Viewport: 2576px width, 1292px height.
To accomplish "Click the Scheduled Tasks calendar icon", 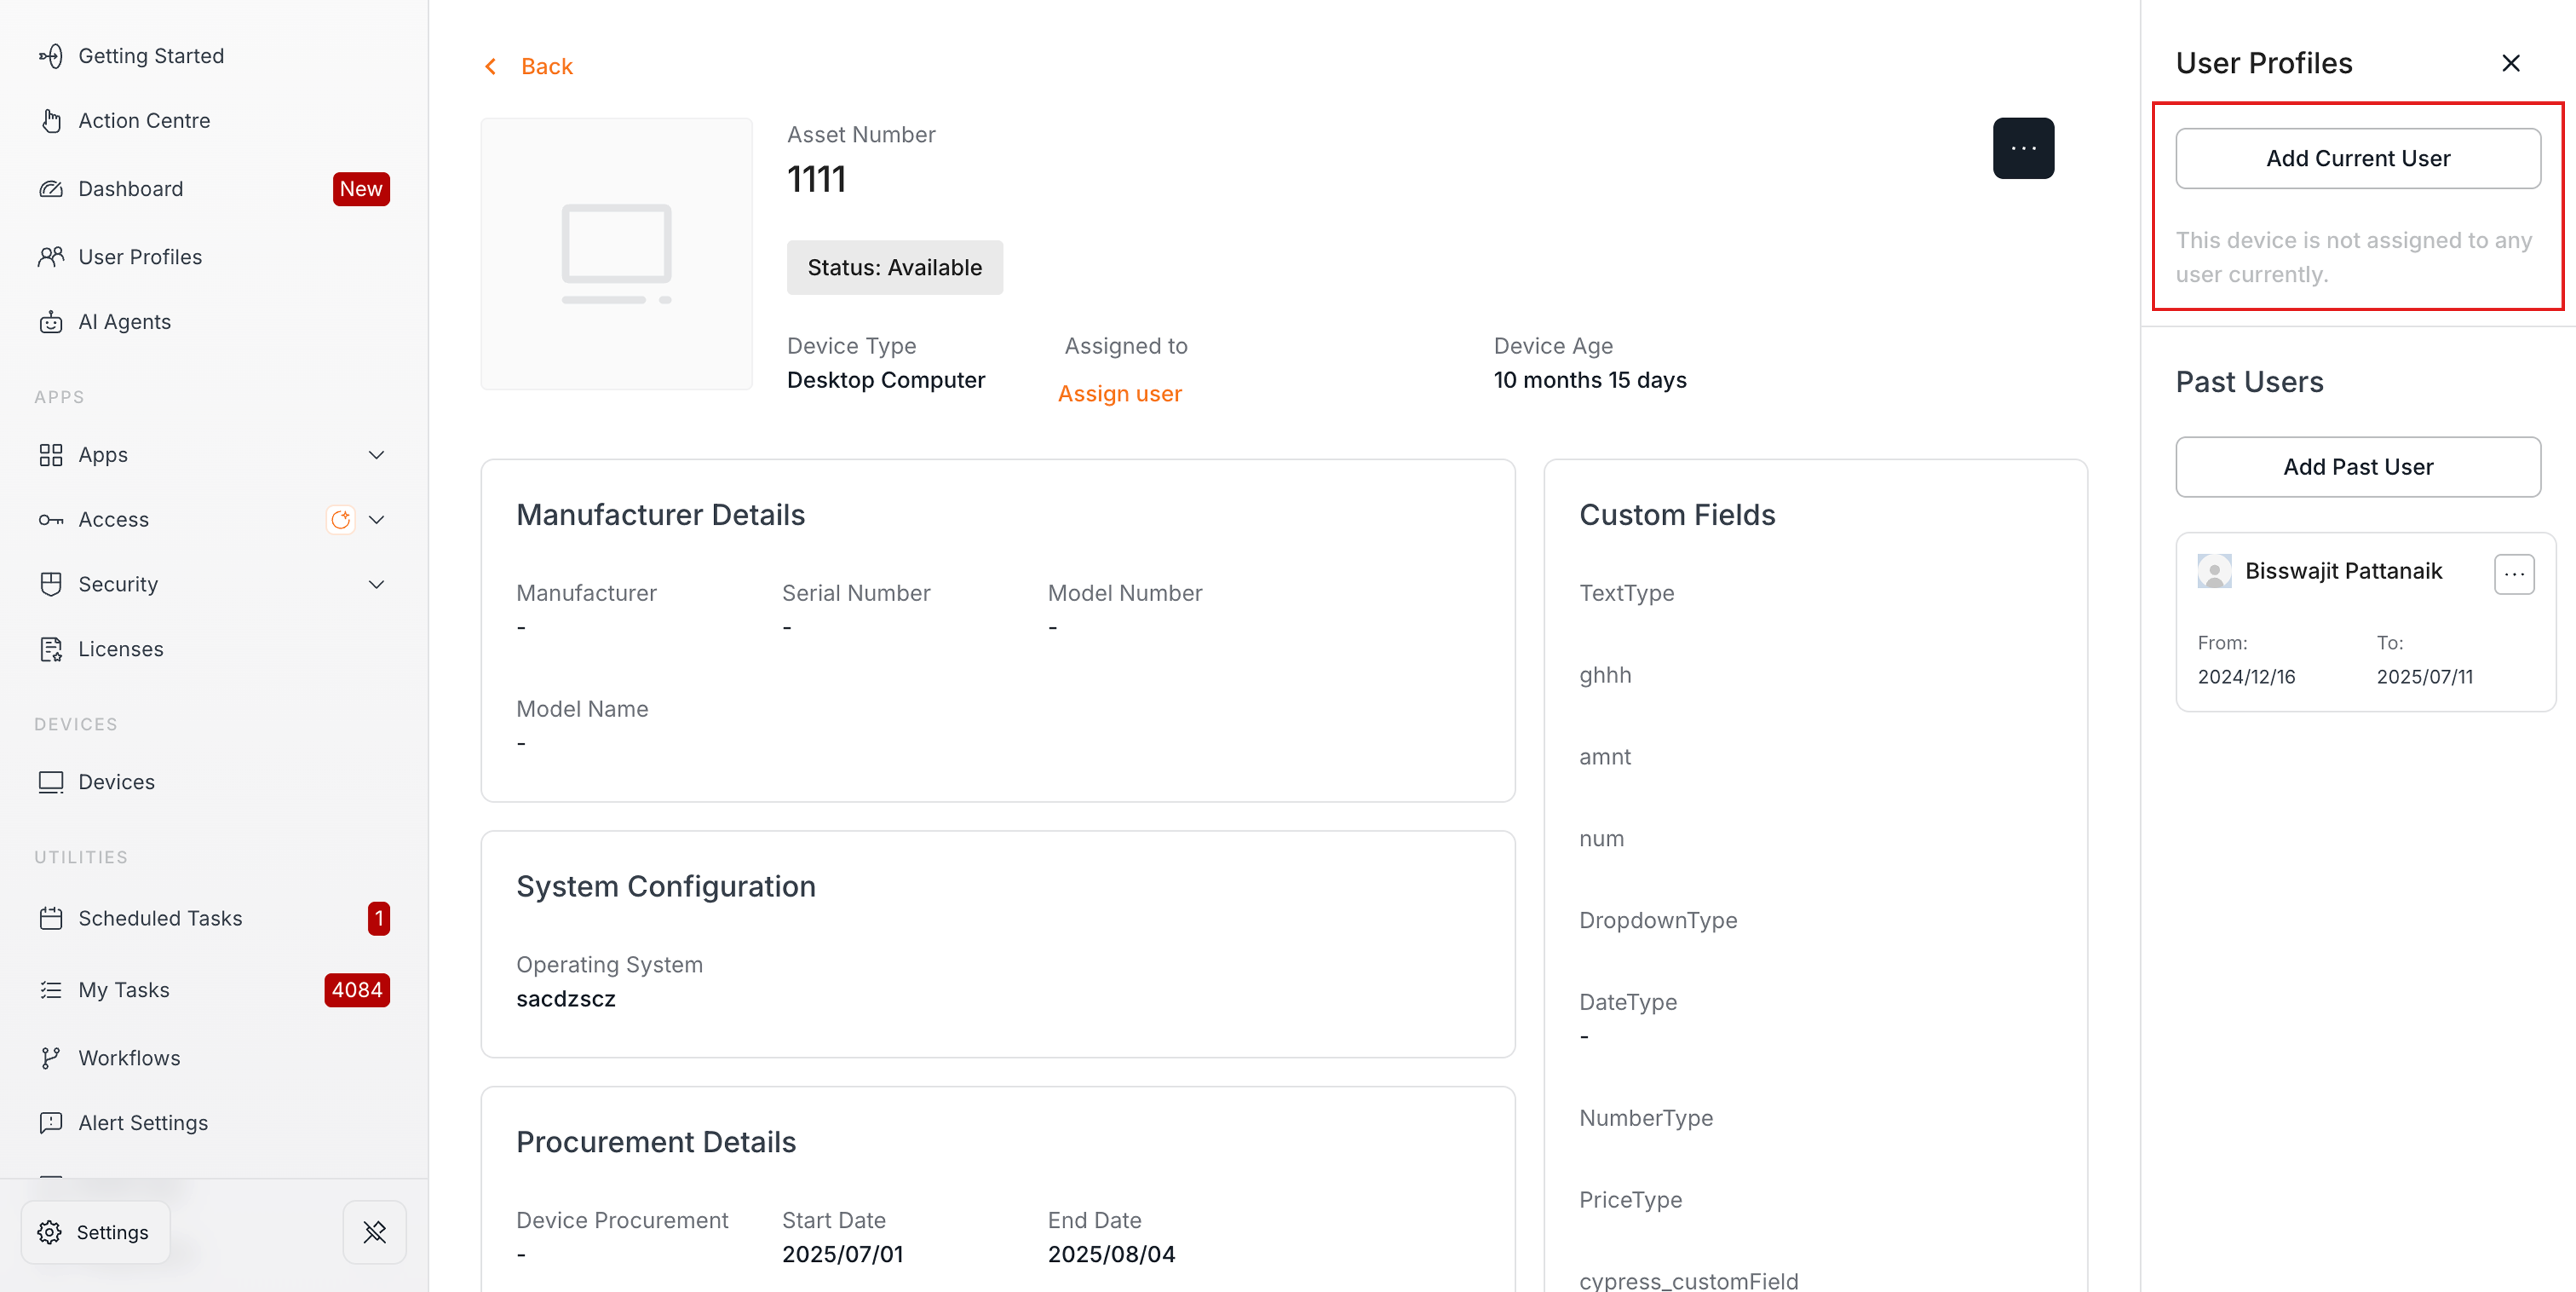I will (x=51, y=918).
